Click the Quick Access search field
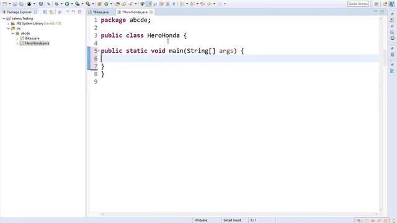397x223 pixels. coord(358,4)
